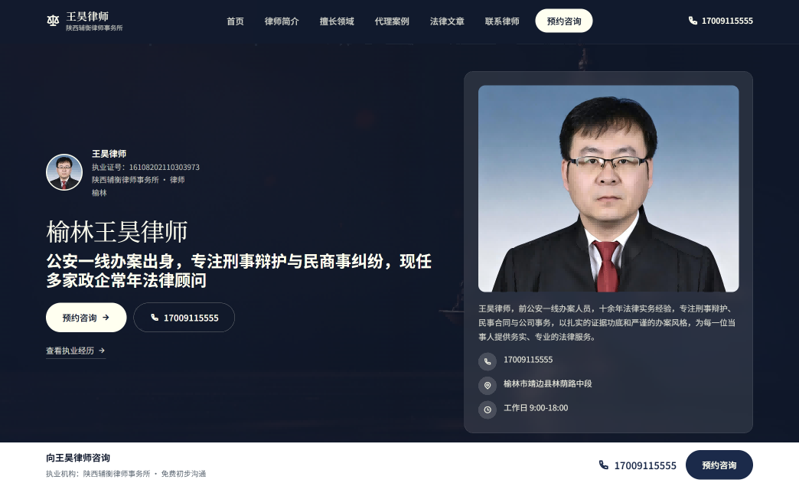Viewport: 799px width, 483px height.
Task: Click license number 16108202110303973
Action: [164, 167]
